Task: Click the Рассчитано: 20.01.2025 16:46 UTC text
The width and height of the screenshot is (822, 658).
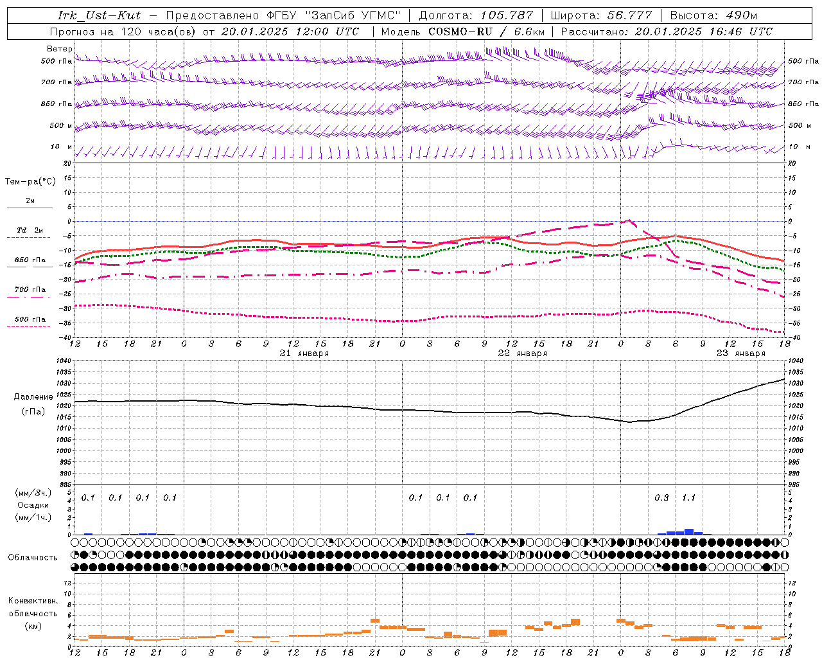Action: [x=667, y=31]
